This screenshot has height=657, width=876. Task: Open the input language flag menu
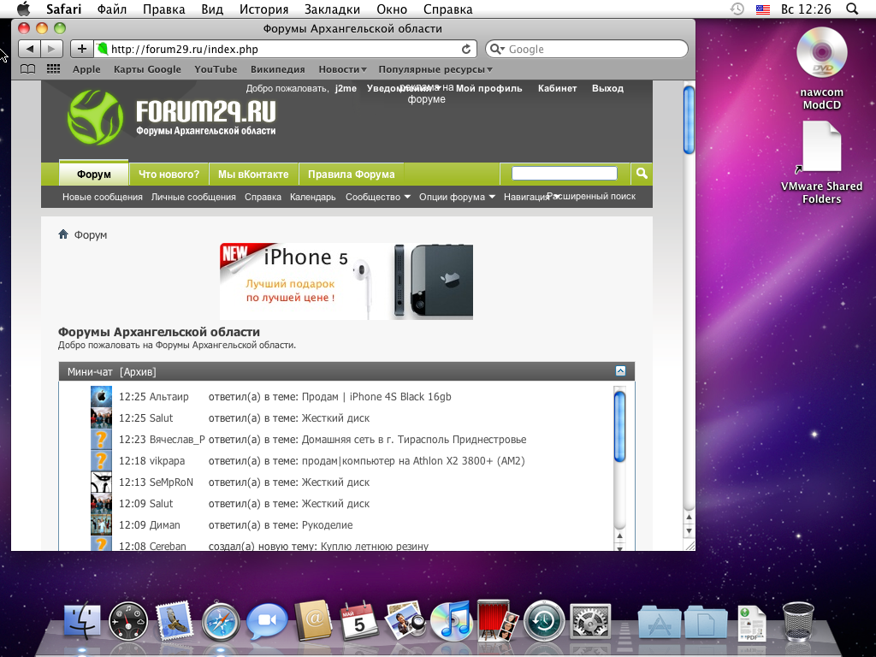click(x=762, y=9)
